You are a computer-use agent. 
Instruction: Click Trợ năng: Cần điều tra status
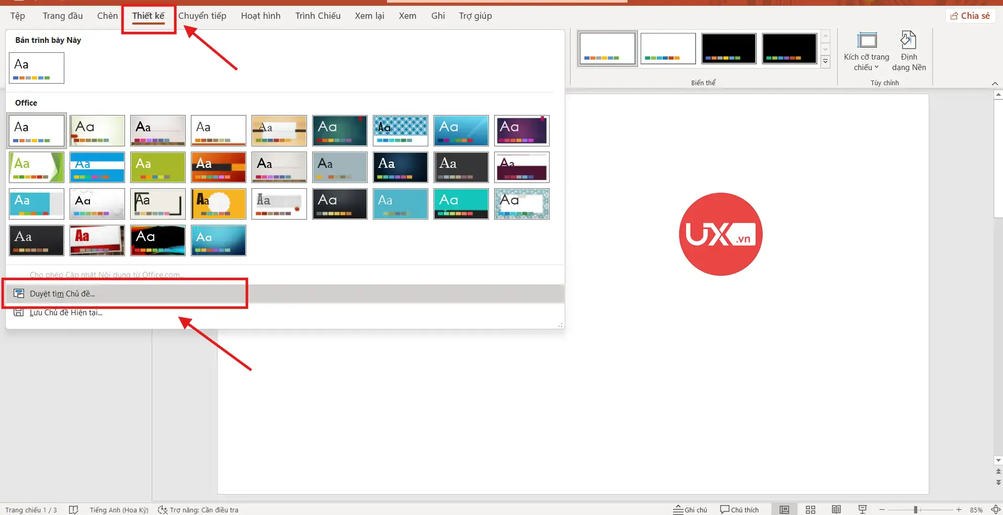pyautogui.click(x=198, y=510)
